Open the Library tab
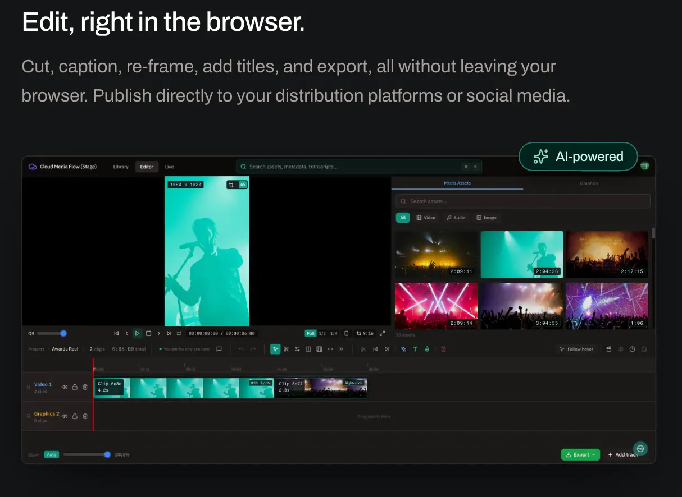The image size is (682, 497). click(121, 167)
